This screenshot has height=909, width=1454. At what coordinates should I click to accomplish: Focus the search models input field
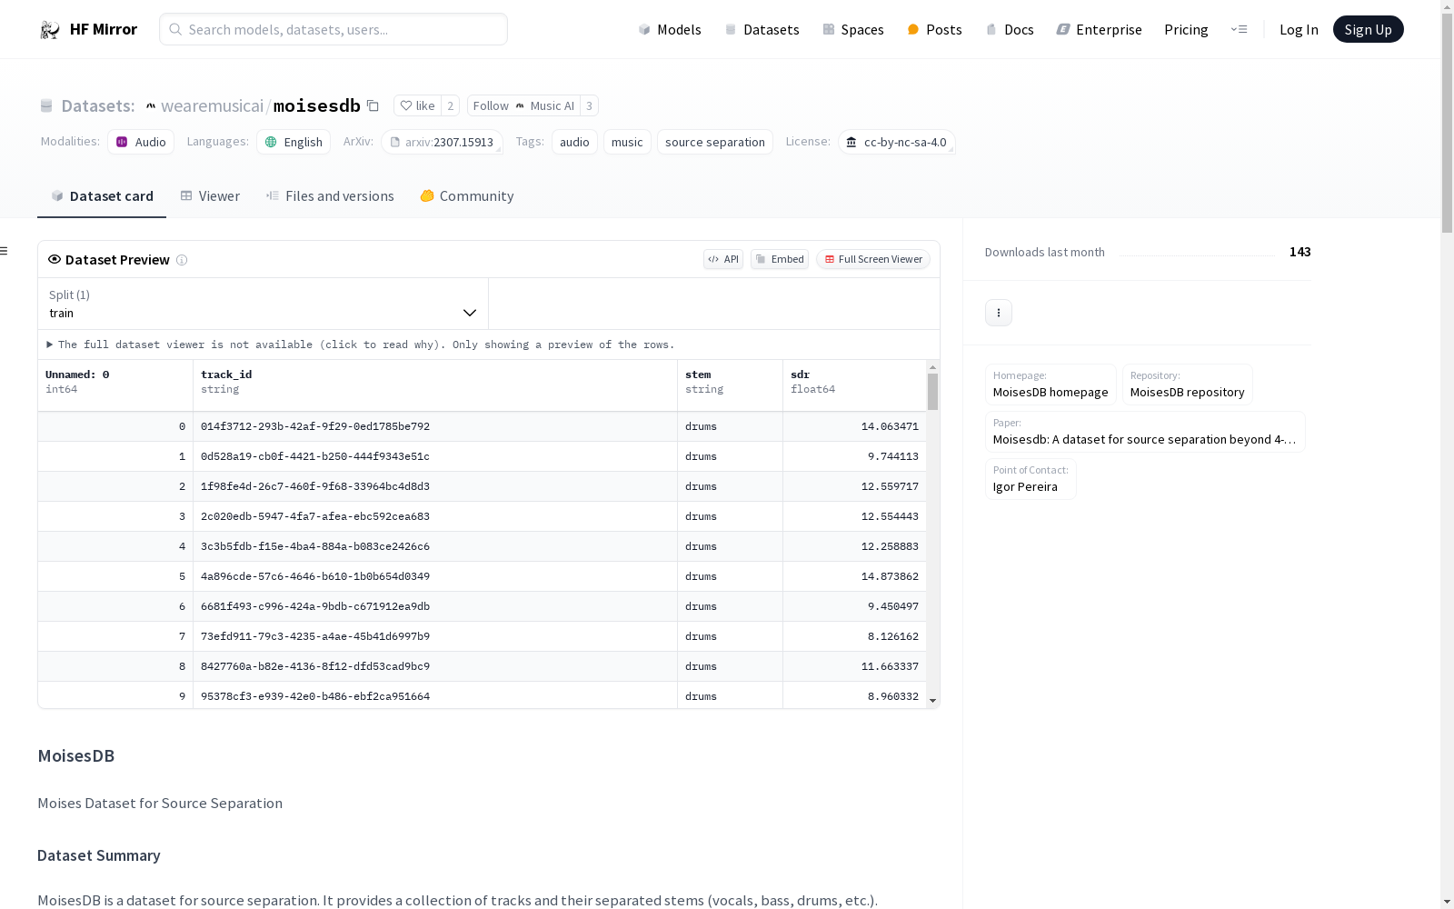334,29
